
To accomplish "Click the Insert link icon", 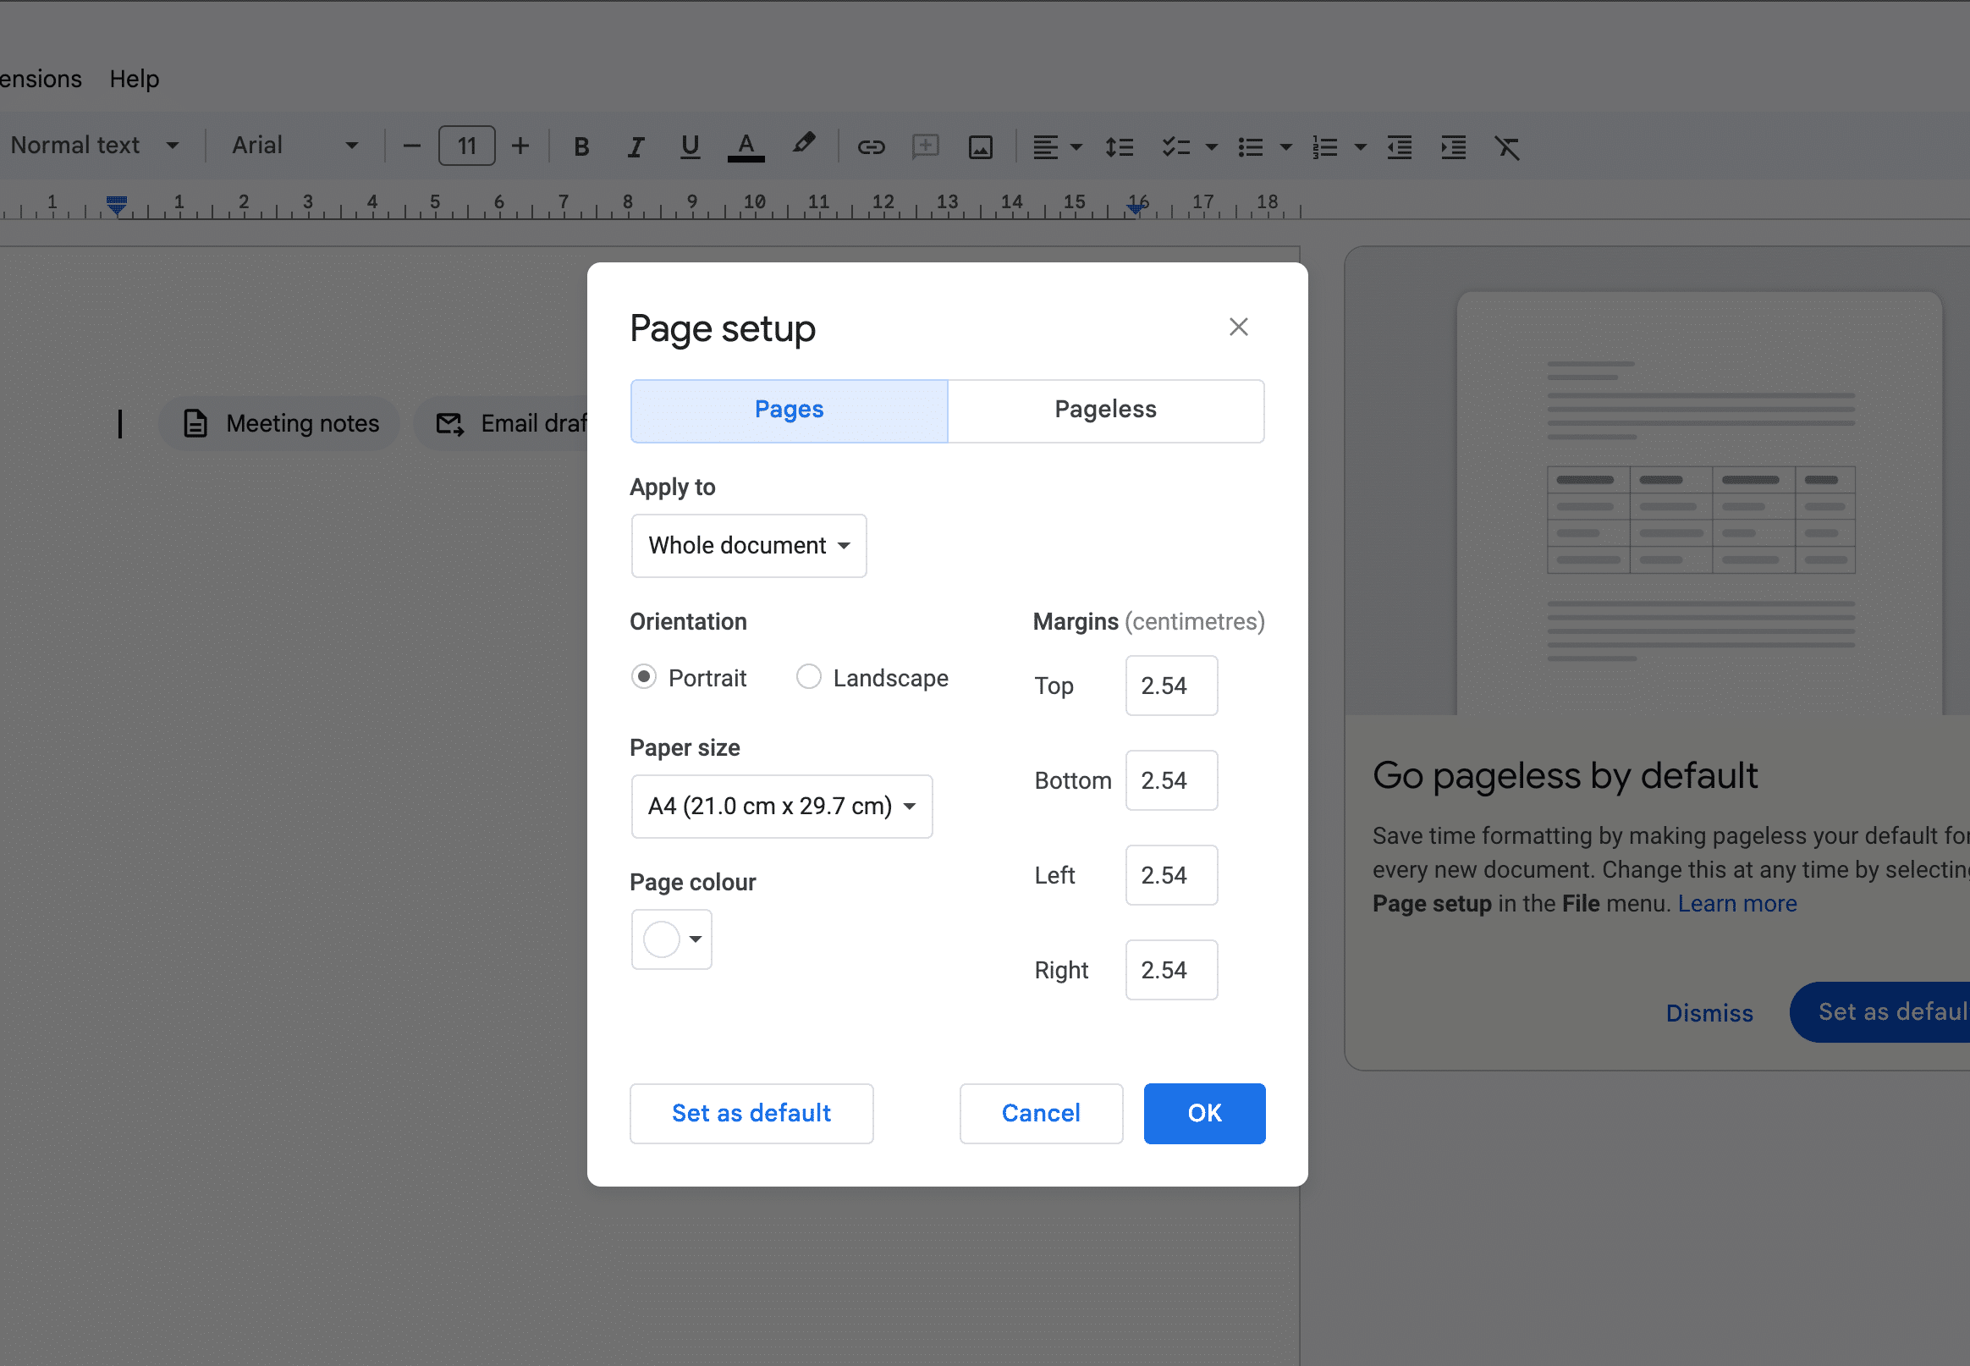I will coord(870,147).
